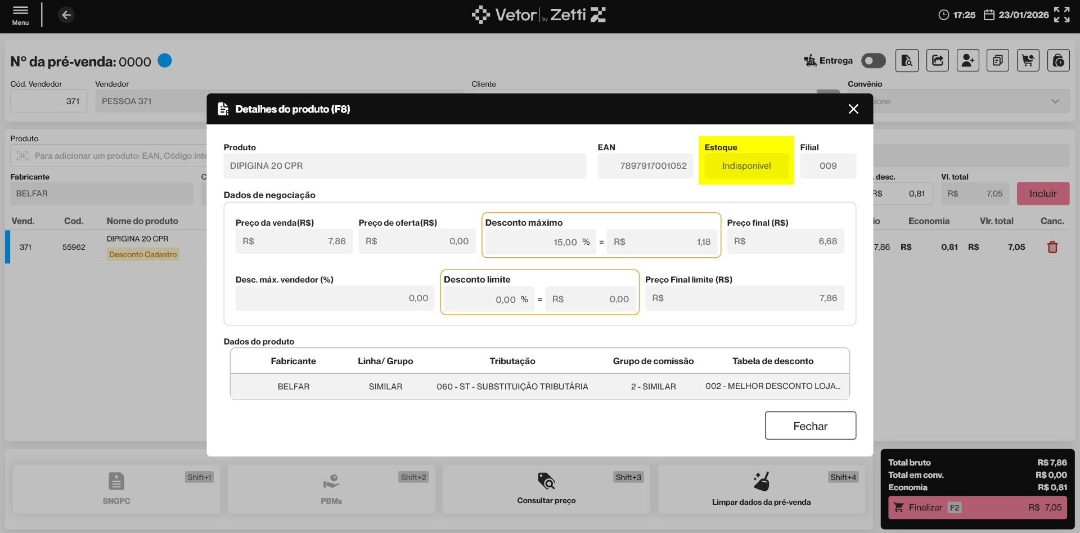Click the Desconto Cadastro tag
The width and height of the screenshot is (1080, 533).
pos(143,254)
